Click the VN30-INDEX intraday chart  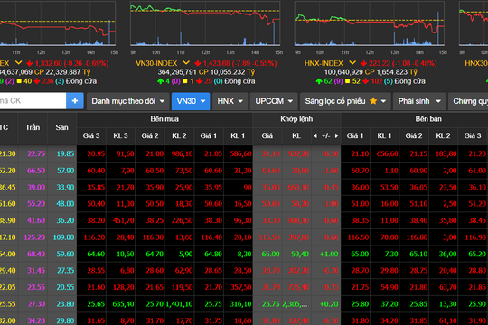point(205,23)
